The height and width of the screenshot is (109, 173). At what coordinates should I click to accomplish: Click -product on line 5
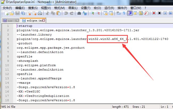(24, 43)
